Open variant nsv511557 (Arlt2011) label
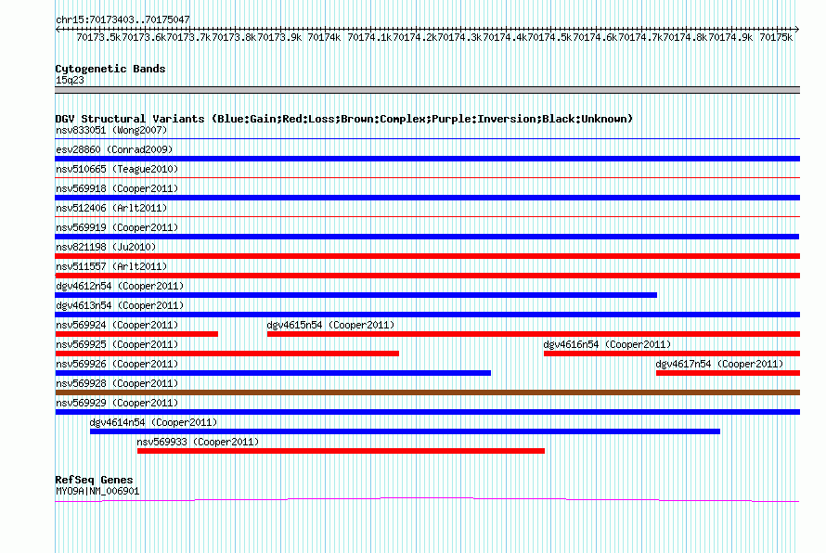The width and height of the screenshot is (826, 553). point(111,266)
